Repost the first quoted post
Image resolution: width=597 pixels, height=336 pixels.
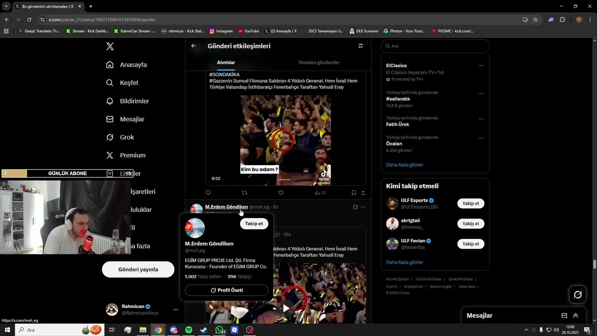pos(244,193)
